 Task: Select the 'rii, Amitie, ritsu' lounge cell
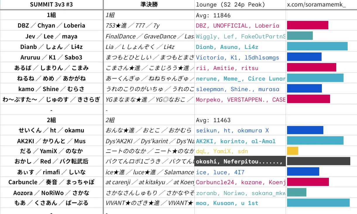[x=240, y=68]
